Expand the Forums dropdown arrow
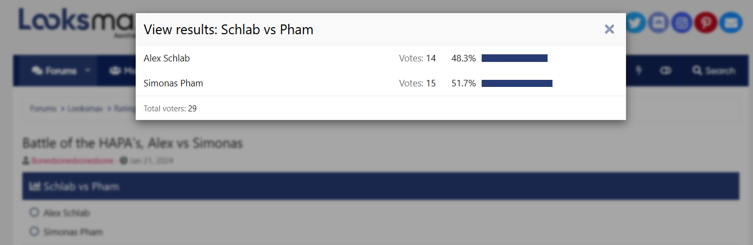 (87, 71)
